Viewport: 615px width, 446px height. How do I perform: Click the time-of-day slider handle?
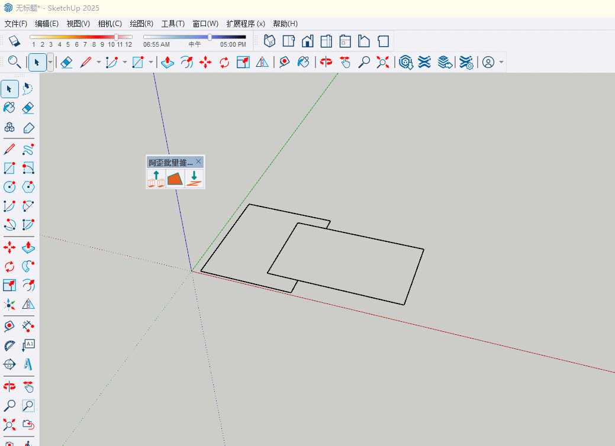click(210, 37)
